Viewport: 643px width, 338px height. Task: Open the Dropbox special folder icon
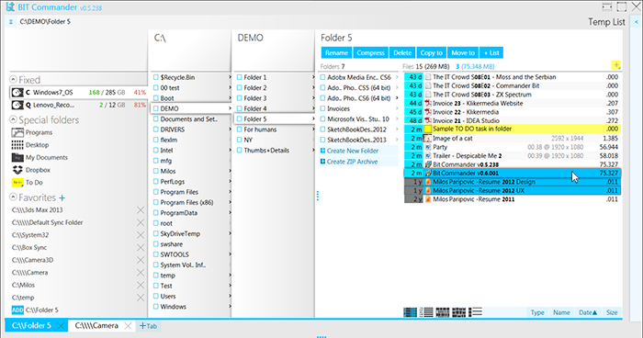17,170
